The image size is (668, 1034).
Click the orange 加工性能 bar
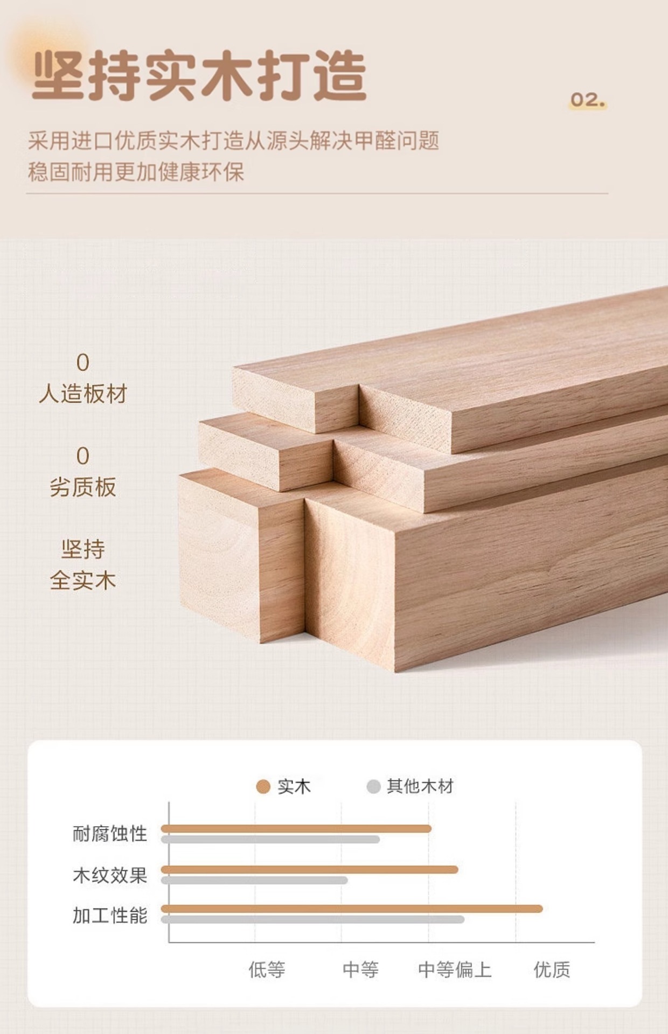click(352, 909)
